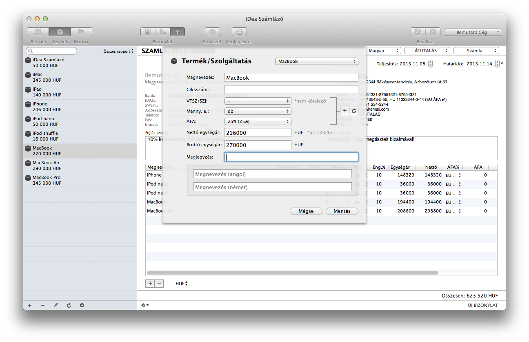Open the bottom gear action menu

tap(145, 305)
